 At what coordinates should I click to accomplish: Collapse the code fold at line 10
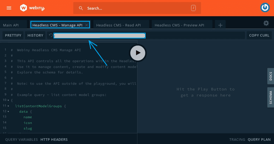tap(8, 100)
